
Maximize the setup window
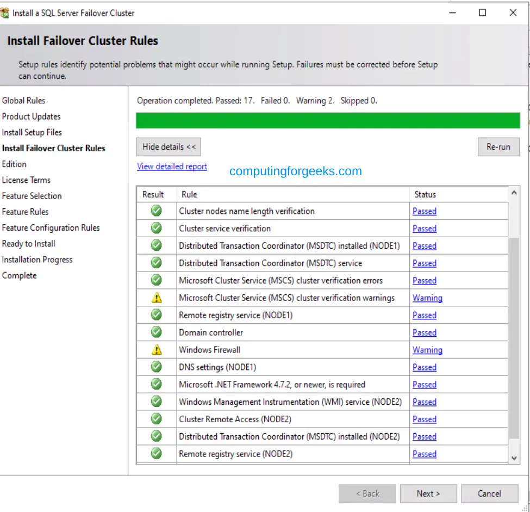(x=483, y=13)
